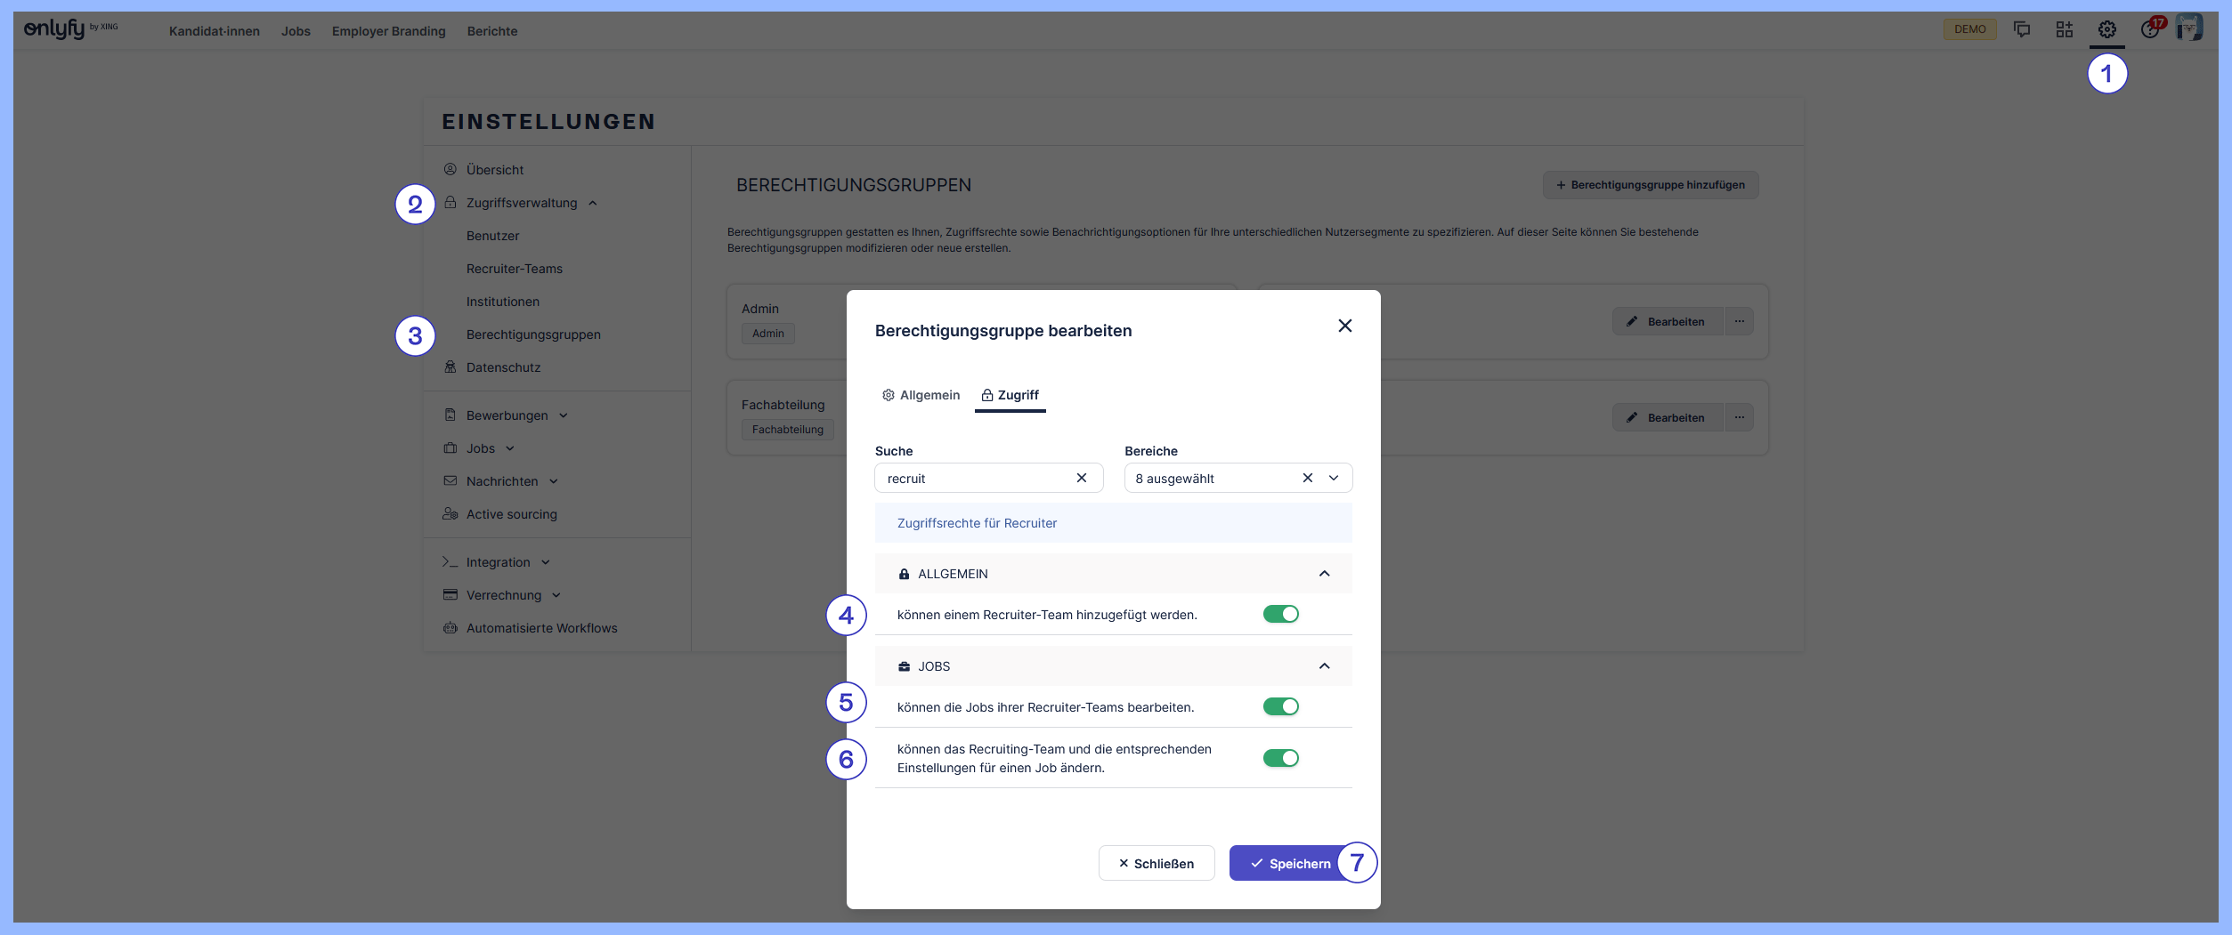Collapse the JOBS section
The width and height of the screenshot is (2232, 935).
1324,666
